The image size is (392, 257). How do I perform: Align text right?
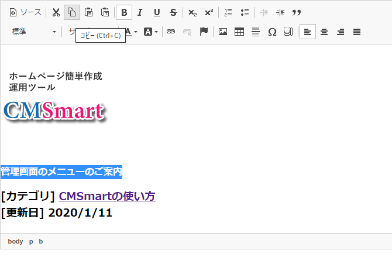click(341, 32)
